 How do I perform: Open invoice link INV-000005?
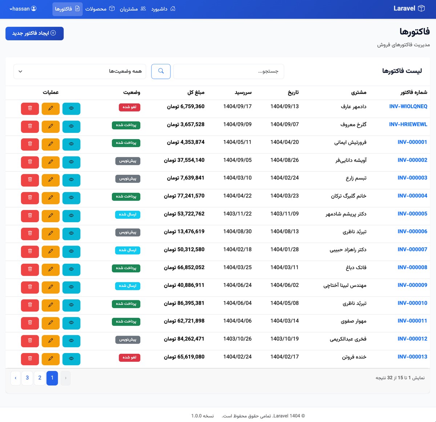click(x=412, y=214)
